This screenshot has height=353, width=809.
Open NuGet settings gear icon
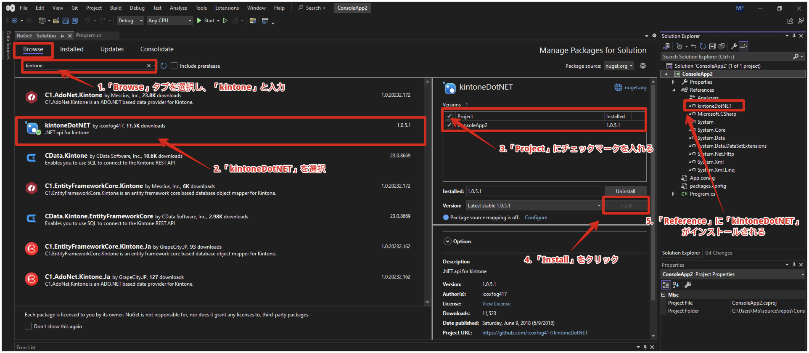pos(643,66)
